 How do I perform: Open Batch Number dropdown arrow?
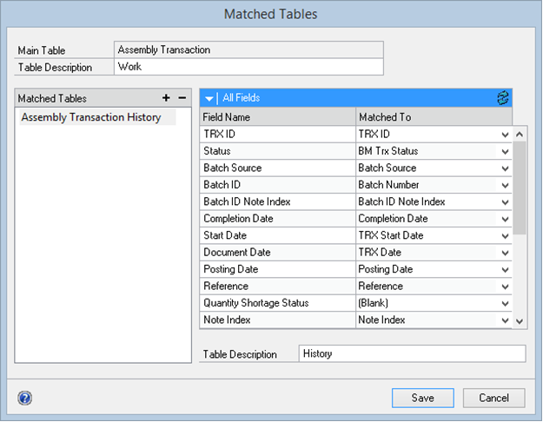coord(505,185)
